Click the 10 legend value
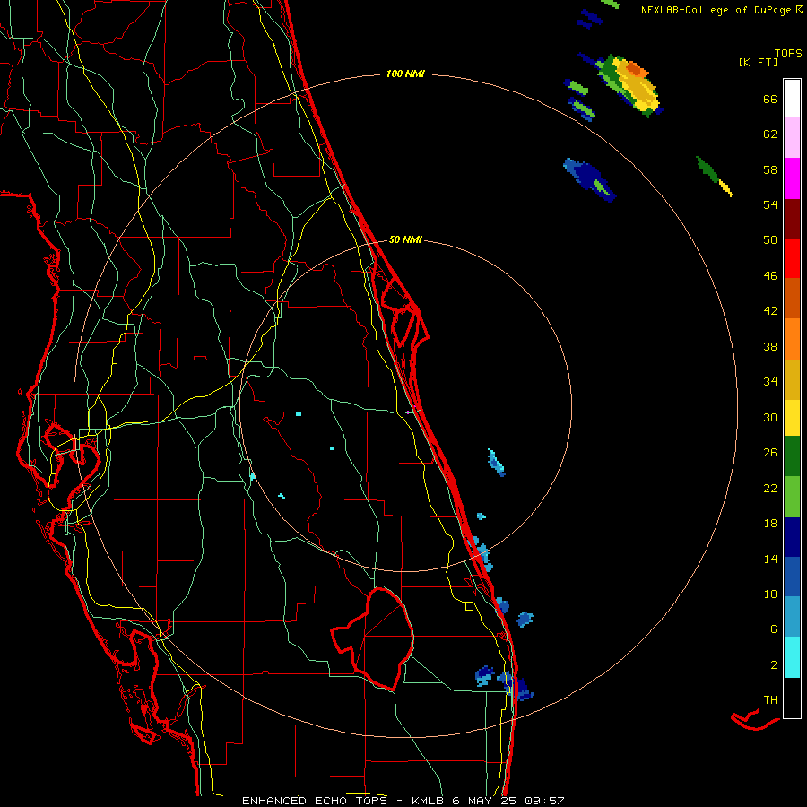 point(770,594)
